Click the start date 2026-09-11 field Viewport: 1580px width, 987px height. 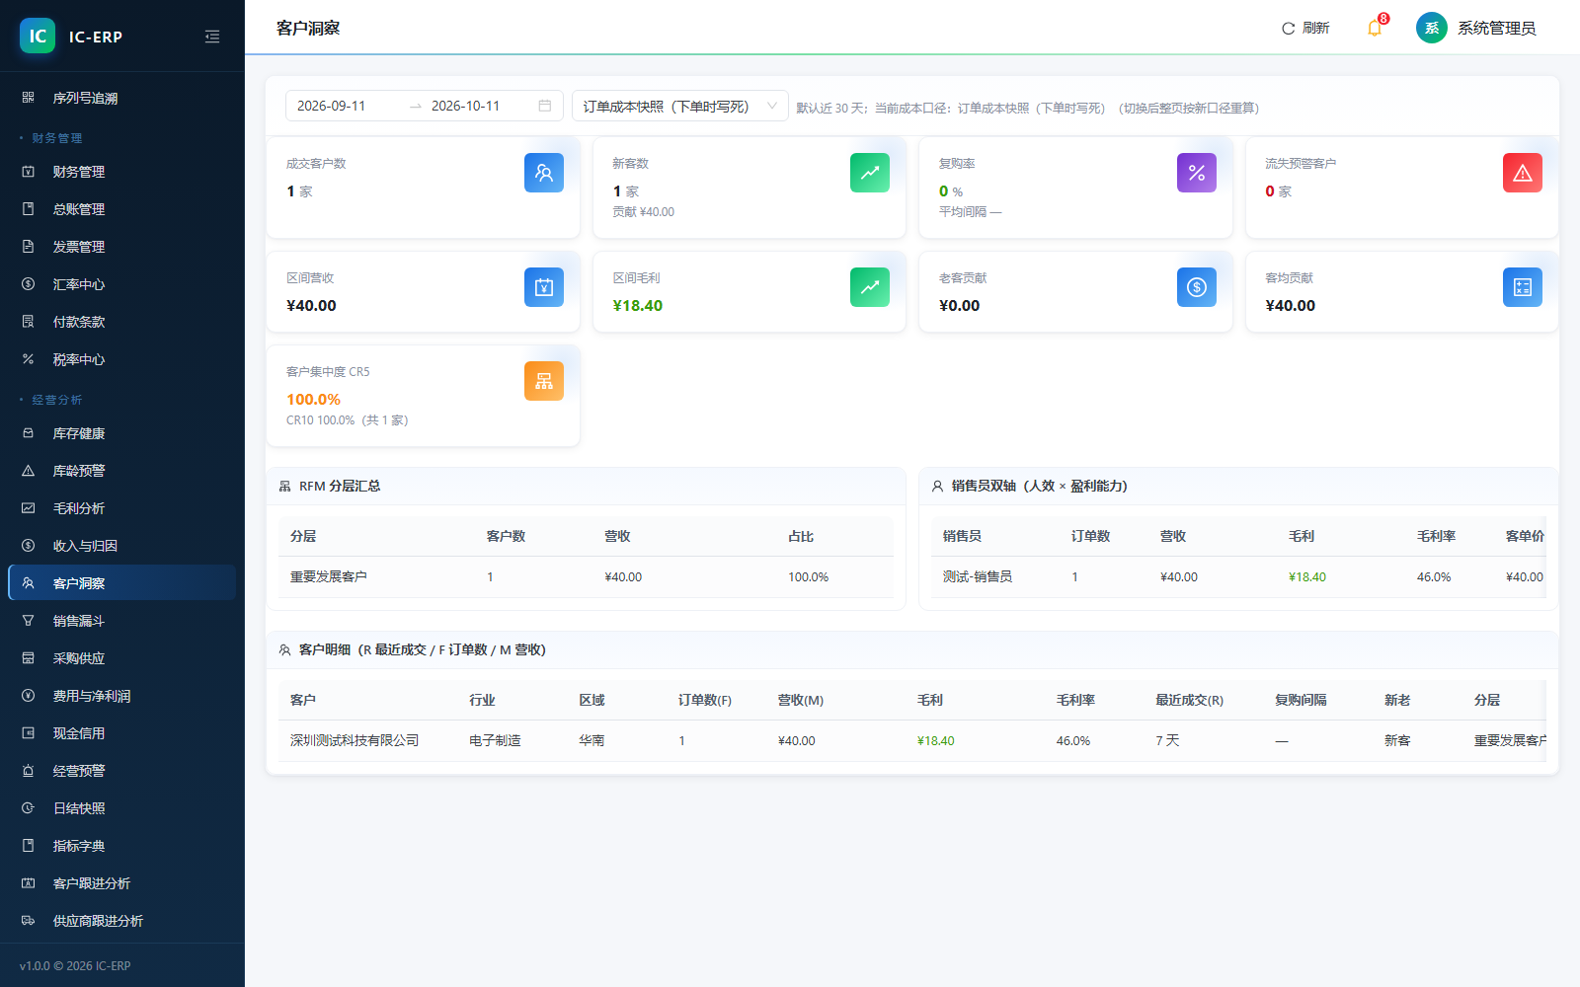coord(346,106)
